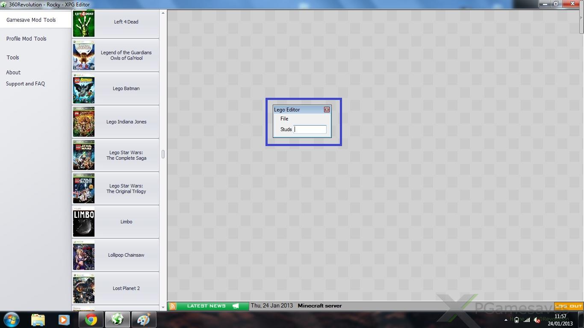Click the Studs input field
This screenshot has height=328, width=584.
point(310,129)
